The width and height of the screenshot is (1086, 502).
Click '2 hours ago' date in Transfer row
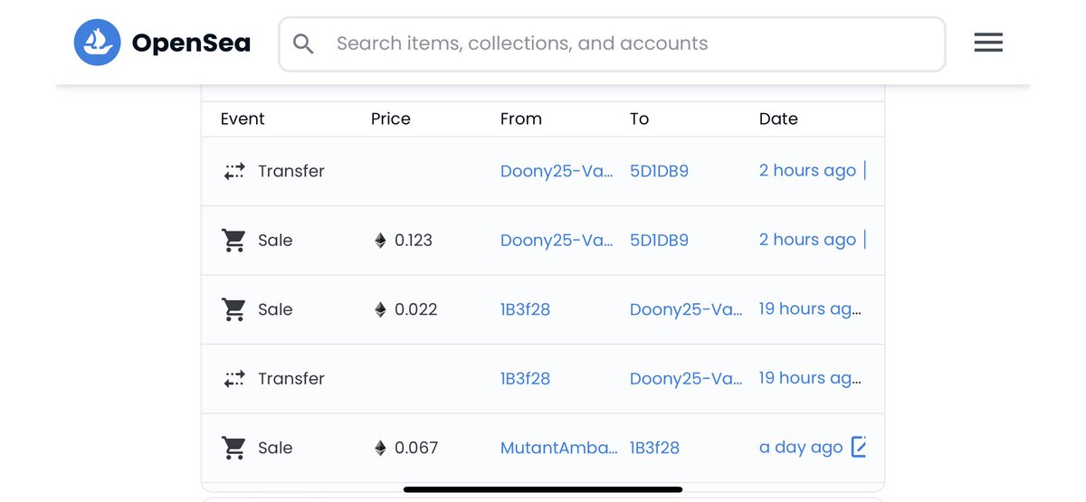[807, 171]
